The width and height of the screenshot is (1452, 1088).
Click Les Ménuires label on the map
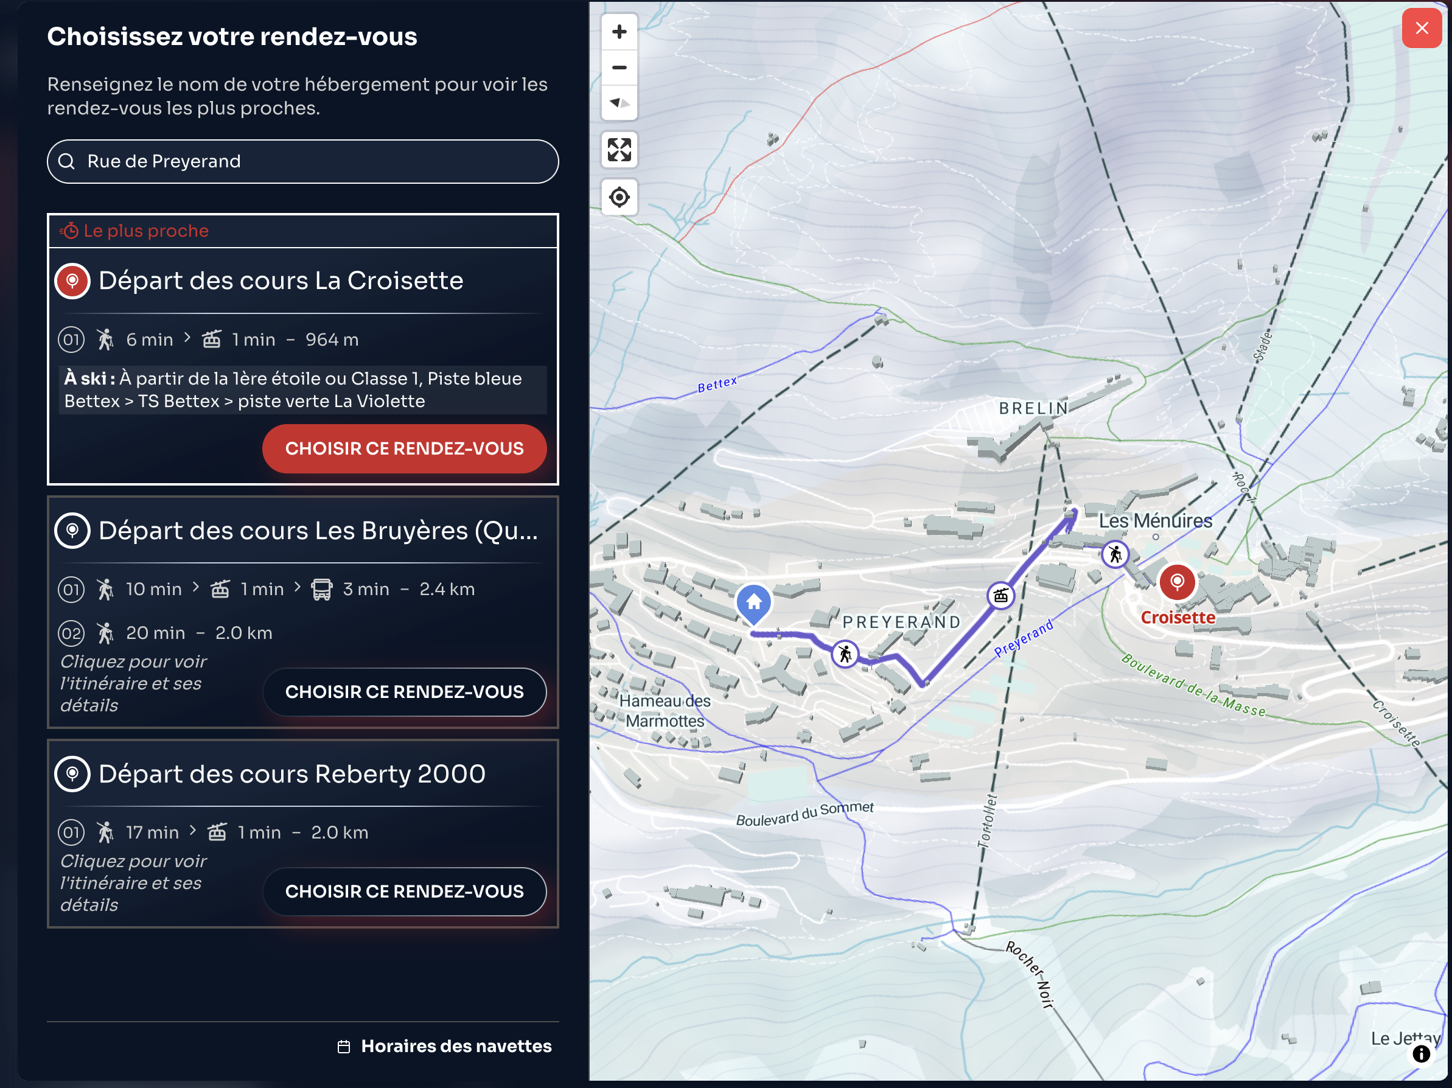pyautogui.click(x=1155, y=521)
